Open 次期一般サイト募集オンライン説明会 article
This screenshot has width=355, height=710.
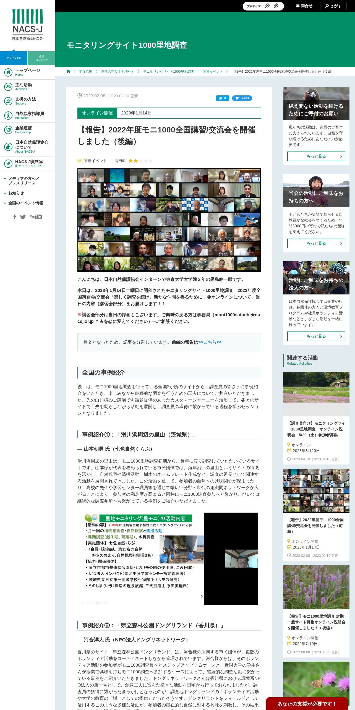pyautogui.click(x=316, y=622)
